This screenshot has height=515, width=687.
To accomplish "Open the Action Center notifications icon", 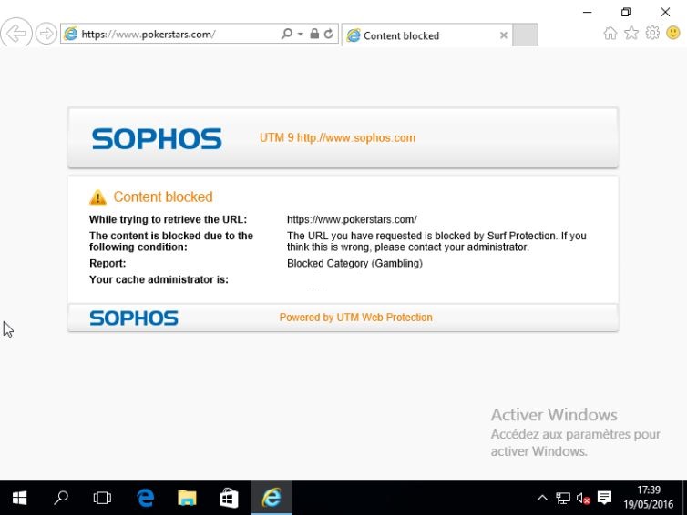I will pos(604,498).
